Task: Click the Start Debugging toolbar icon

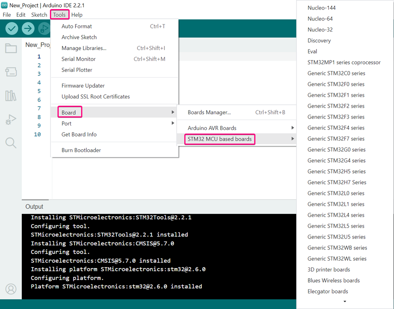Action: (44, 29)
